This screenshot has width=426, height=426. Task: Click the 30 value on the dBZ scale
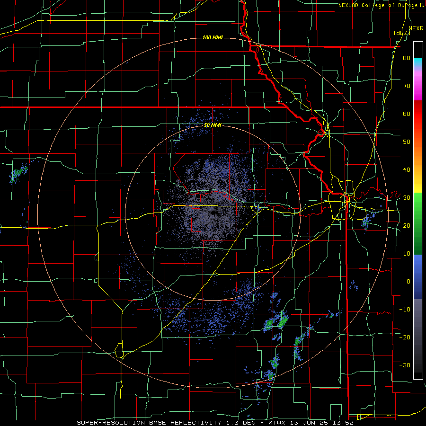click(407, 197)
